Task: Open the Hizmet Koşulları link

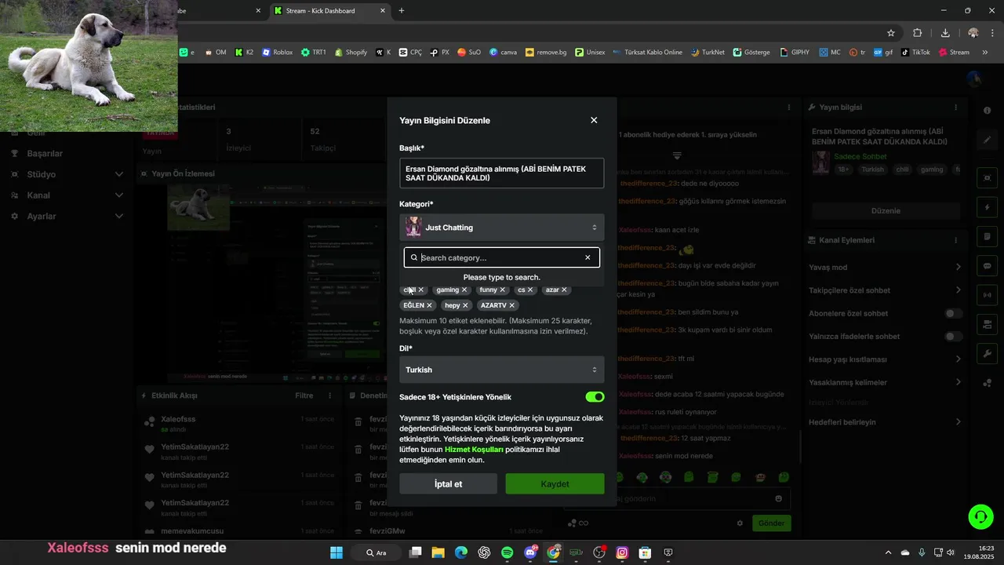Action: 474,450
